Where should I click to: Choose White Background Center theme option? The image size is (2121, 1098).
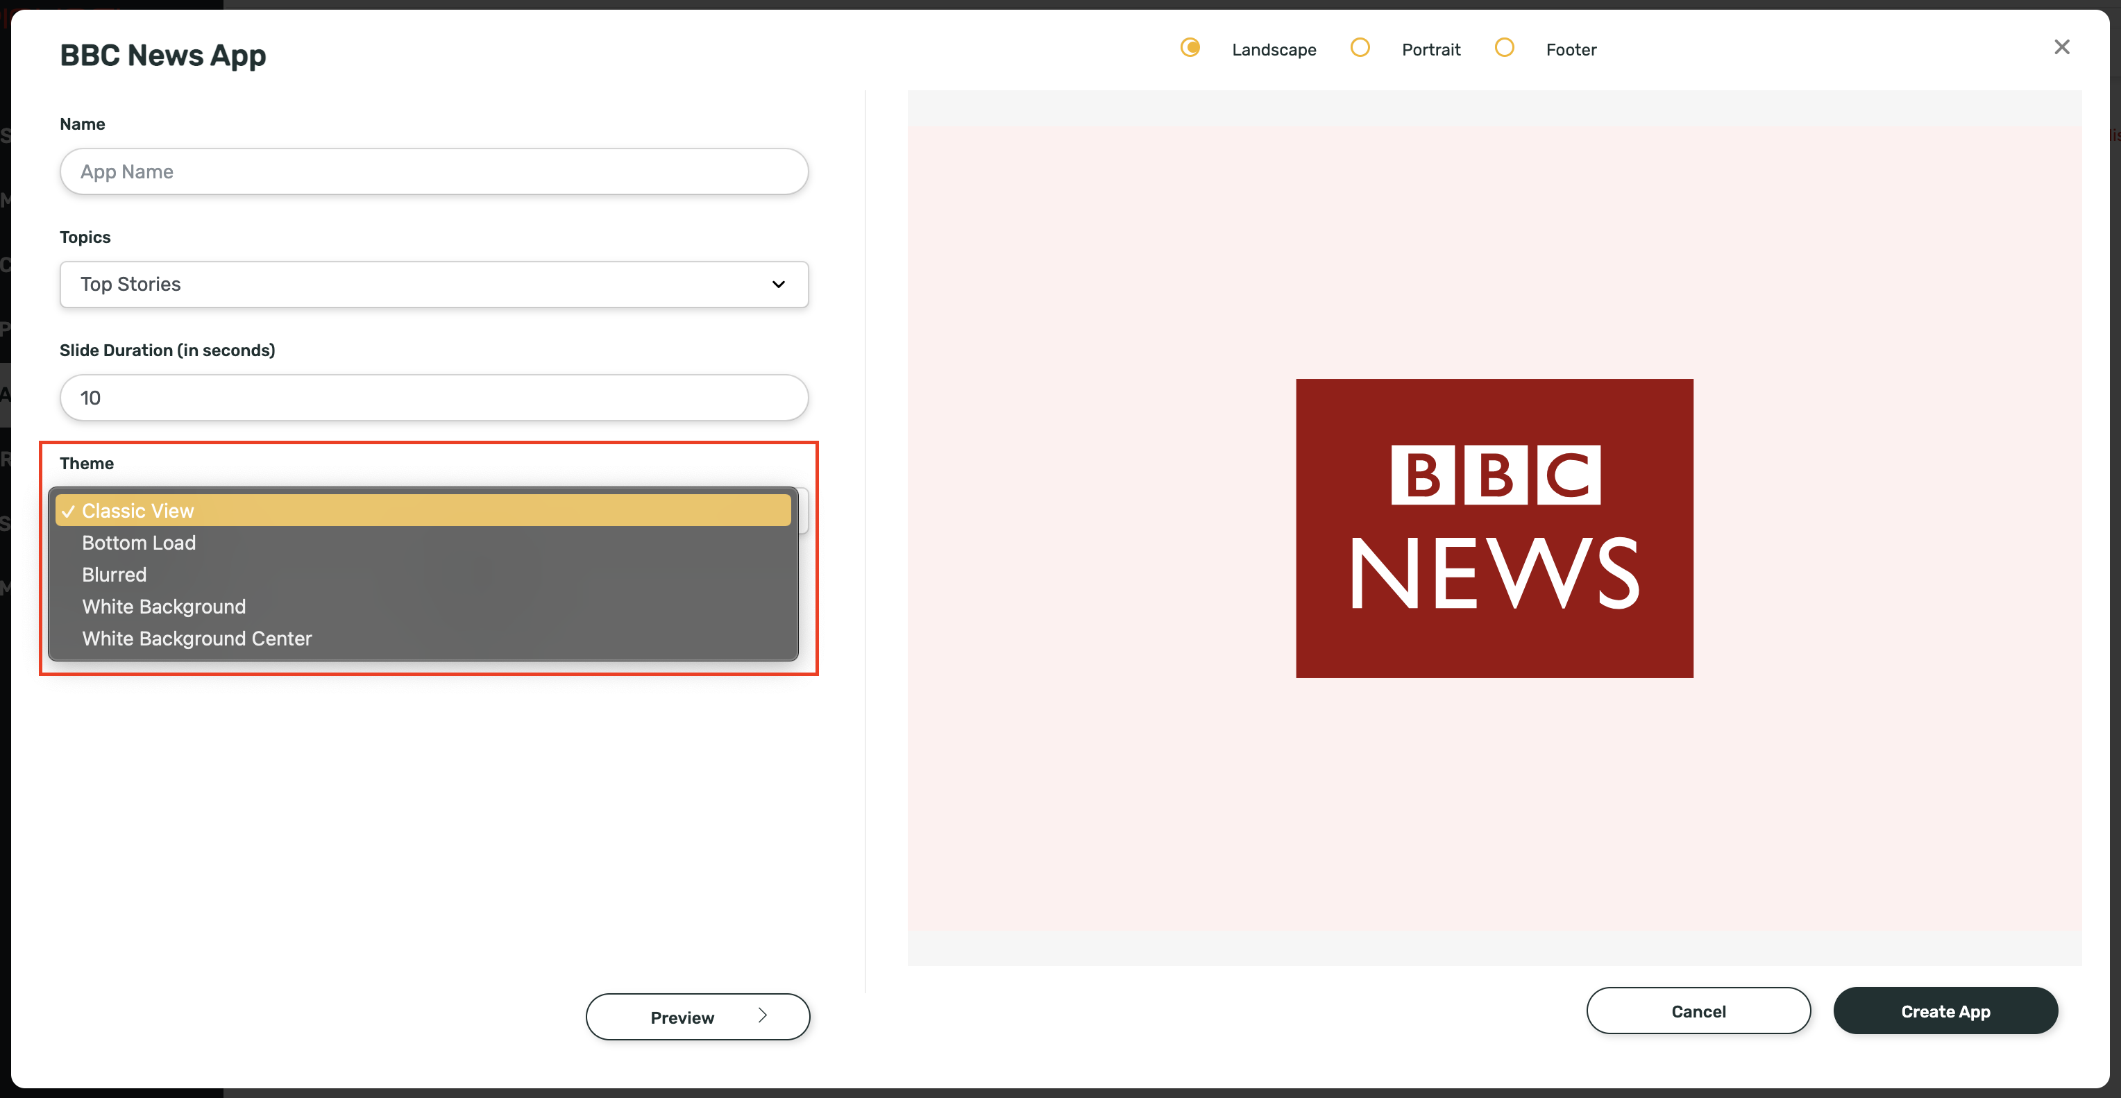[x=423, y=639]
